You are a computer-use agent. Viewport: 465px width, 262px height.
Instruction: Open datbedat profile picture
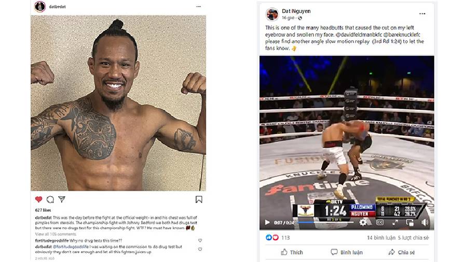[40, 7]
